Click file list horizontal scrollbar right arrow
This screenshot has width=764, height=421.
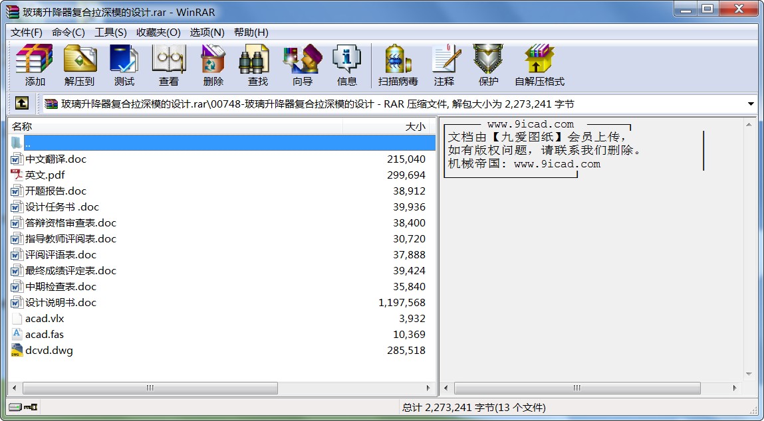tap(428, 388)
